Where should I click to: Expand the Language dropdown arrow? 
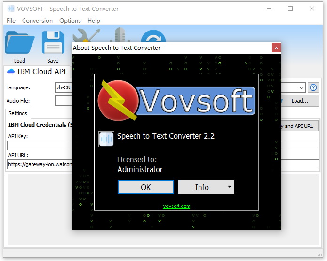coord(301,87)
